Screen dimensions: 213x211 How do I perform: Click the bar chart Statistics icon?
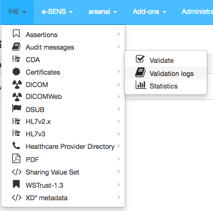click(140, 85)
